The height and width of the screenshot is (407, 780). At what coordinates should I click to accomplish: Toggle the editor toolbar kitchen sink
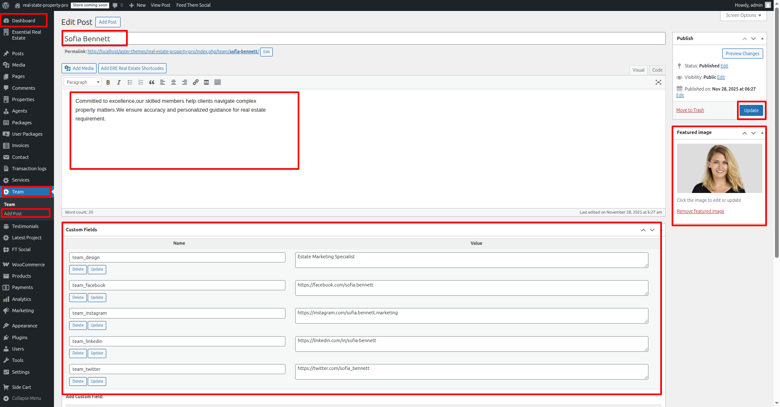click(x=218, y=83)
